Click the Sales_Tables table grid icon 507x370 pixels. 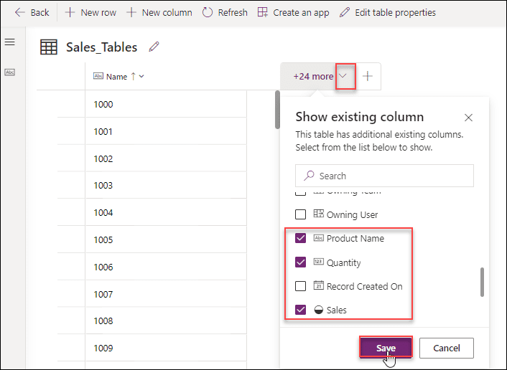[x=49, y=47]
